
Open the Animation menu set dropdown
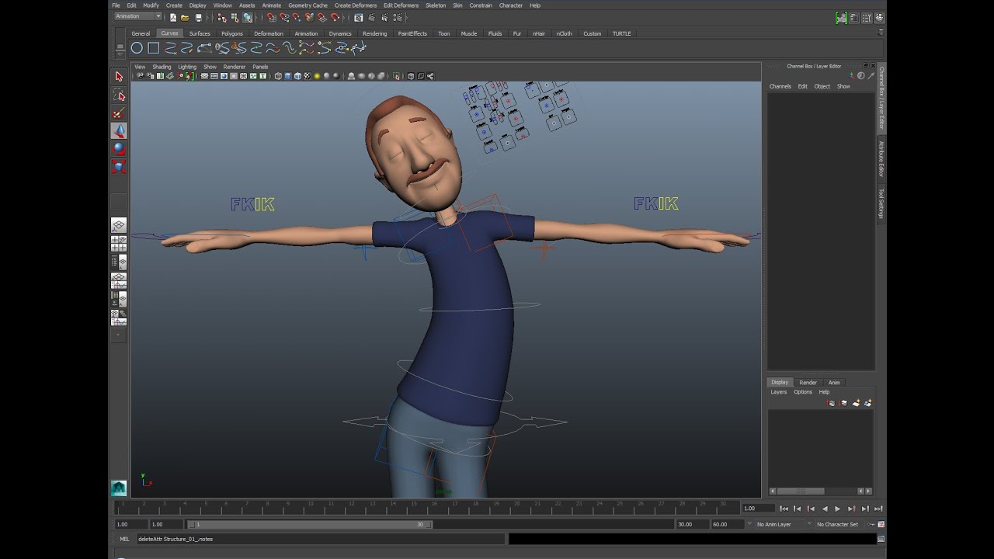tap(138, 16)
